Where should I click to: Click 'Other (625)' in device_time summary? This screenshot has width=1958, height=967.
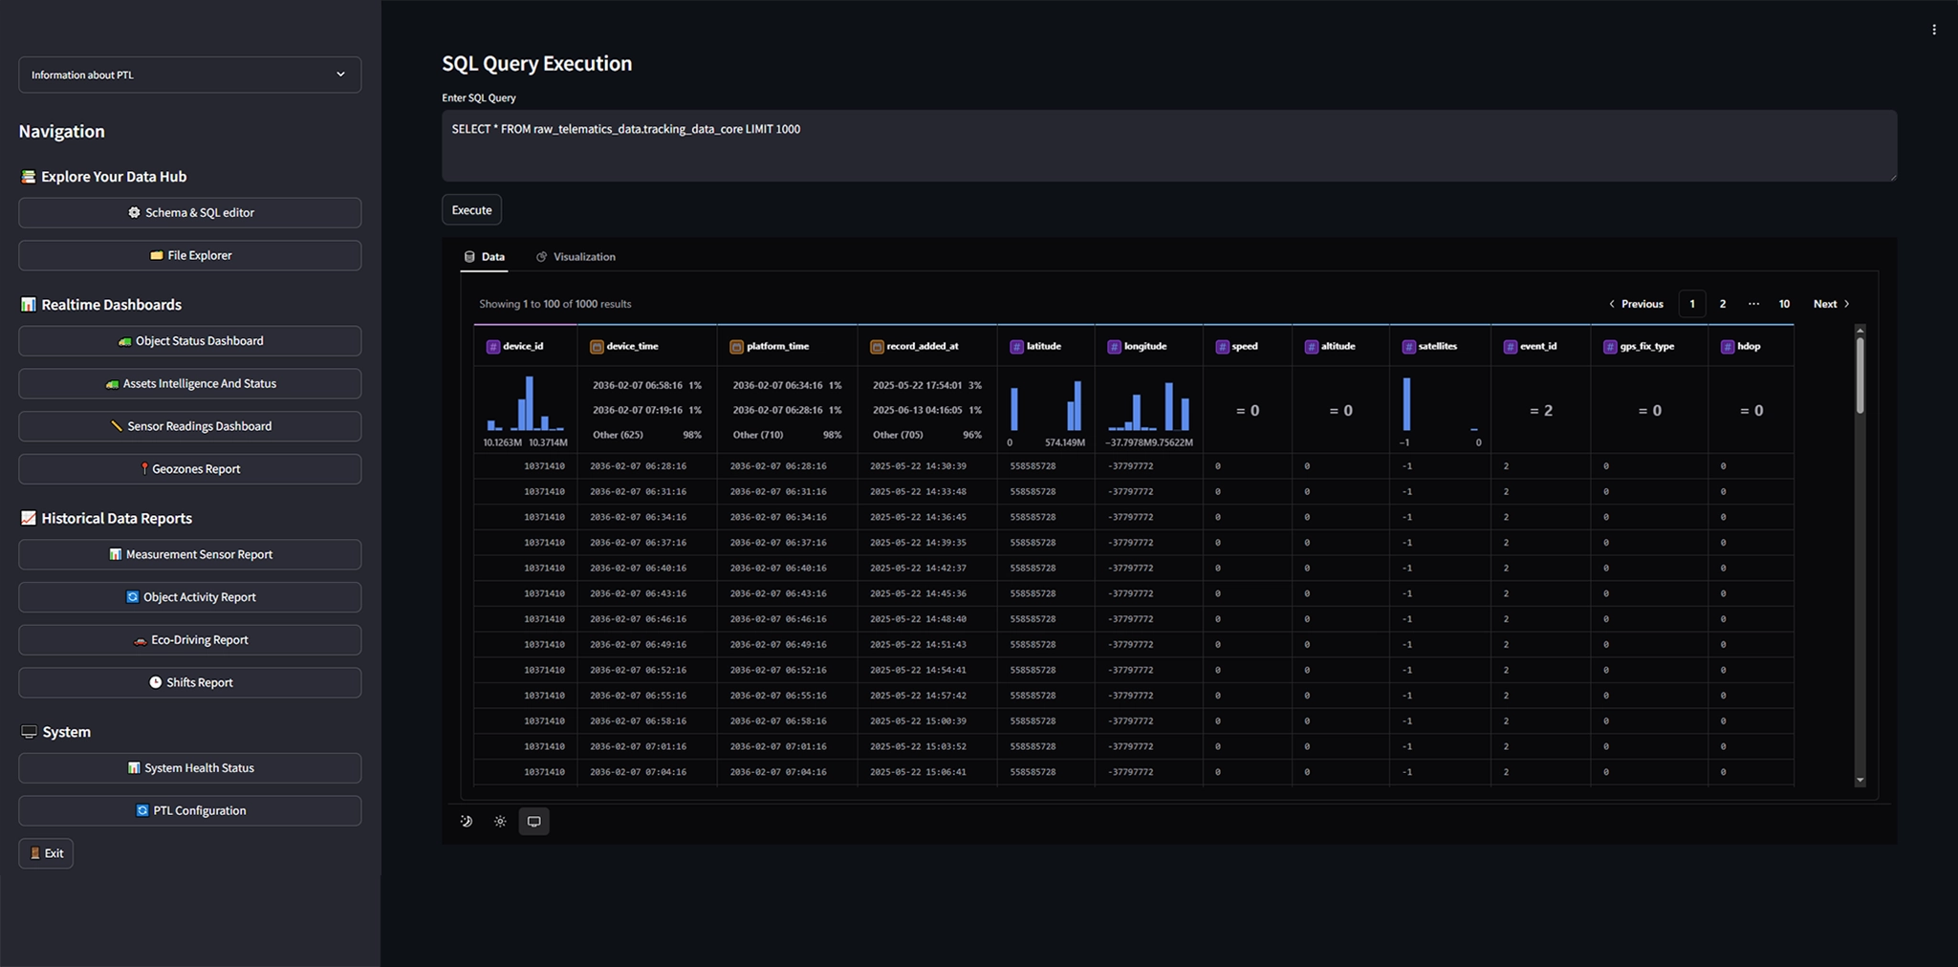(x=618, y=435)
